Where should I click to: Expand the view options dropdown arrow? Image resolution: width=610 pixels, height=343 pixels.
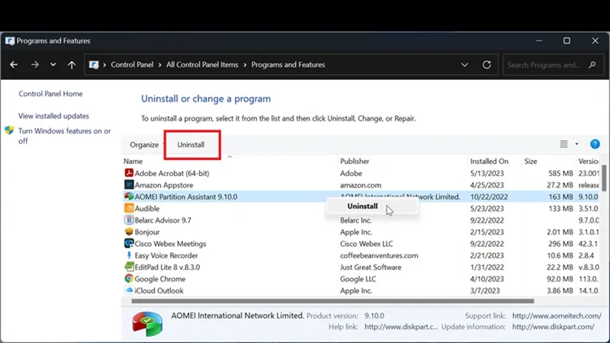tap(576, 144)
